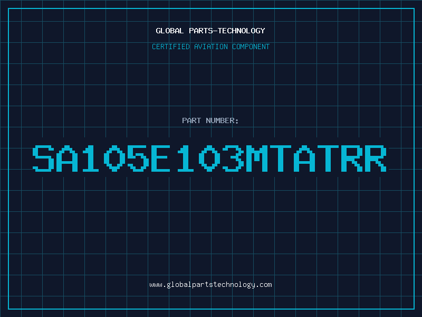The image size is (422, 317).
Task: Click the PART NUMBER: label
Action: 210,120
